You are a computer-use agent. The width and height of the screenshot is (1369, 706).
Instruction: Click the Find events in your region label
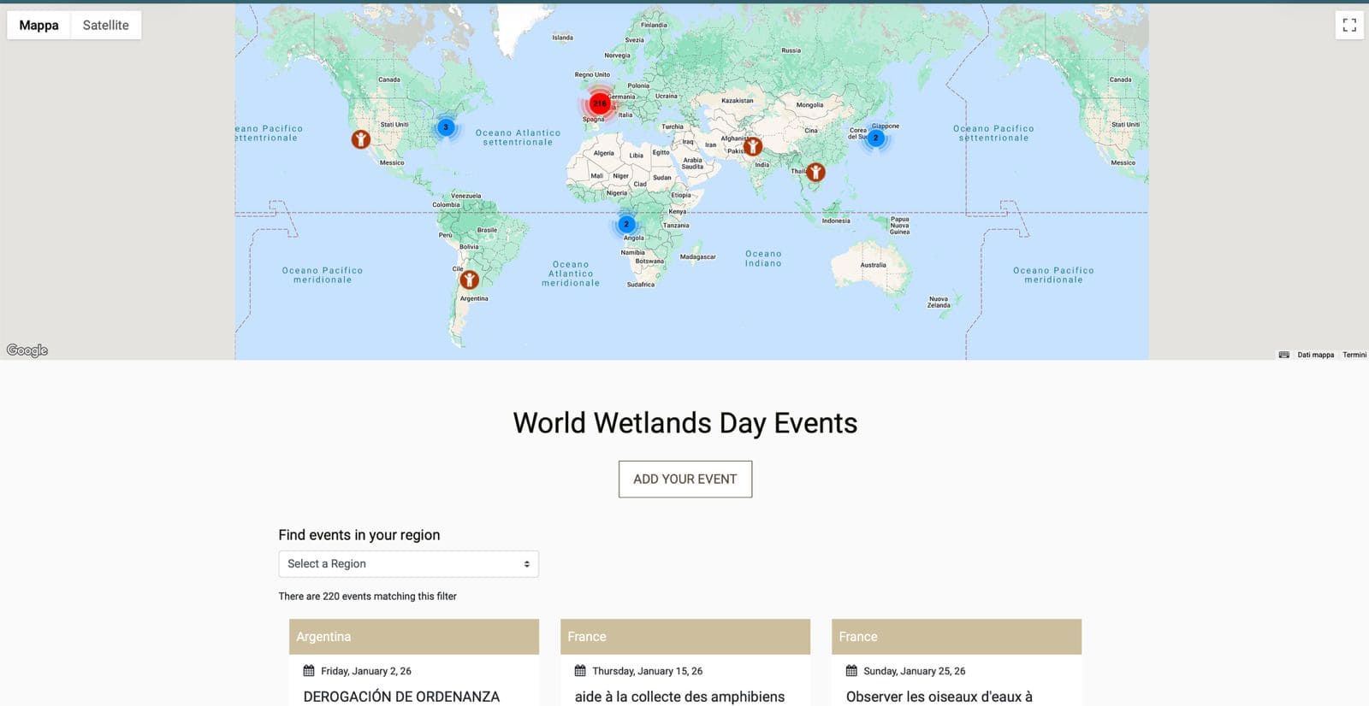(359, 535)
